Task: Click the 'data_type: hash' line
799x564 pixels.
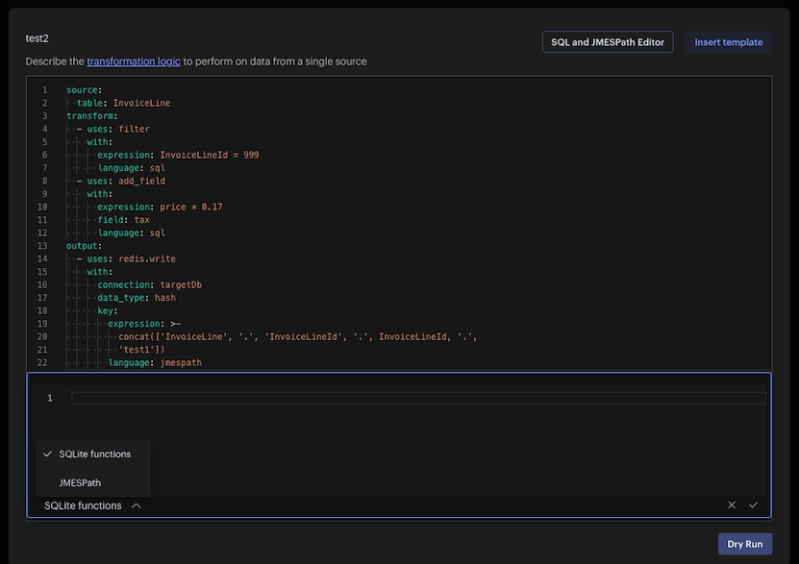Action: (136, 298)
